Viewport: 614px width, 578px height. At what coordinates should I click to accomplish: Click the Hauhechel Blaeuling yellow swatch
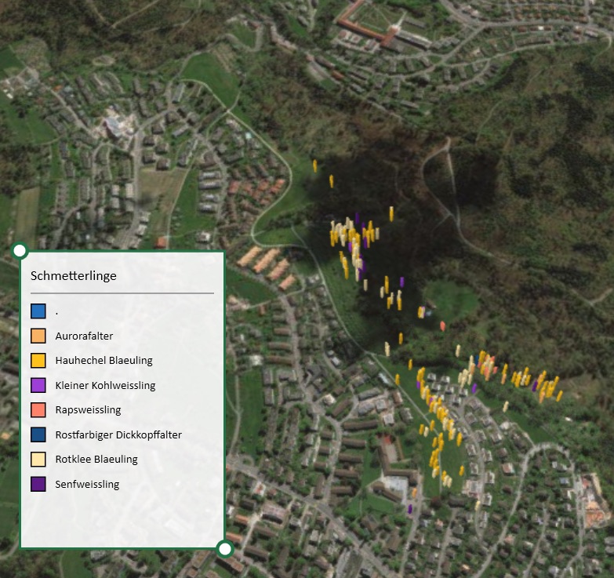pyautogui.click(x=38, y=360)
